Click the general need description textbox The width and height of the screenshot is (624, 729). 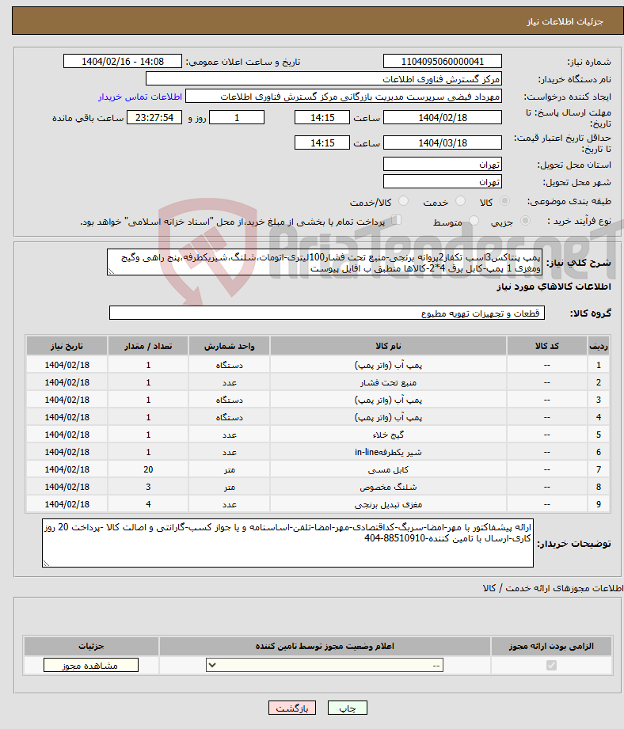(325, 263)
